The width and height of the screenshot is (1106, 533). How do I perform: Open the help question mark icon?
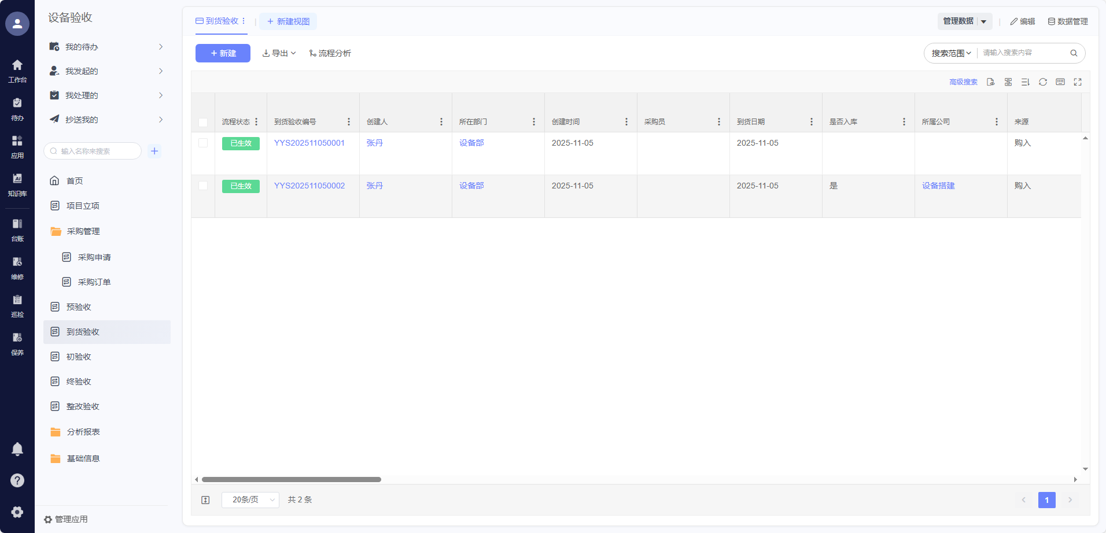[x=17, y=480]
